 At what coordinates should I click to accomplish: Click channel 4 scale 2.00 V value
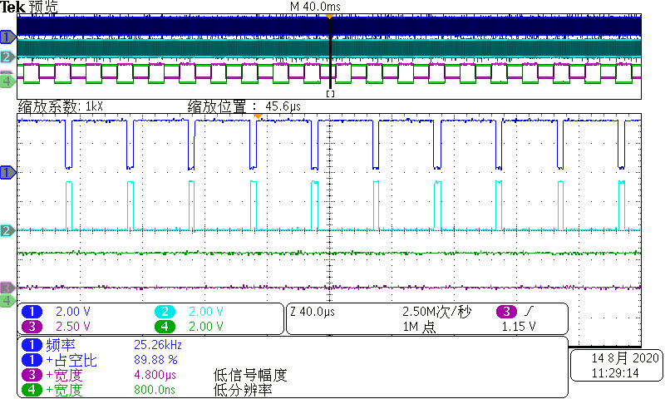[205, 327]
